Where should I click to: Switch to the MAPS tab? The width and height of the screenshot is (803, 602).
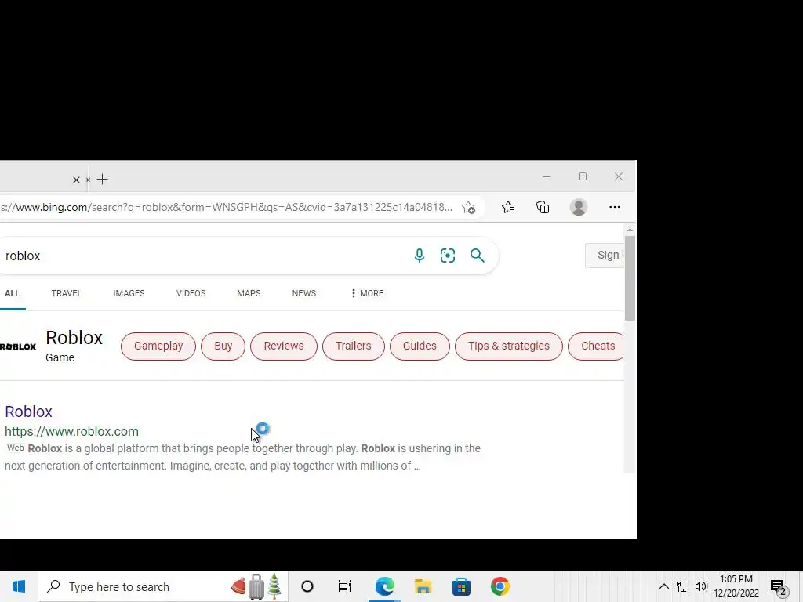[x=249, y=293]
